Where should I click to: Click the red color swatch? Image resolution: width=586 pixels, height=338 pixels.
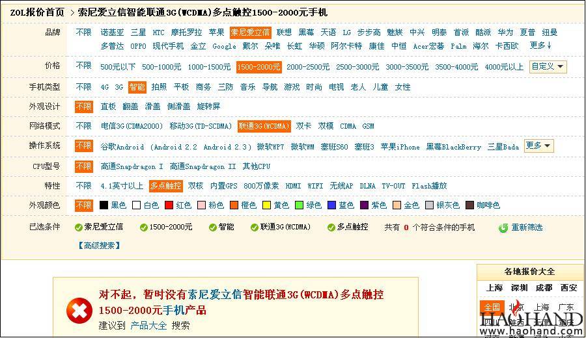(169, 205)
